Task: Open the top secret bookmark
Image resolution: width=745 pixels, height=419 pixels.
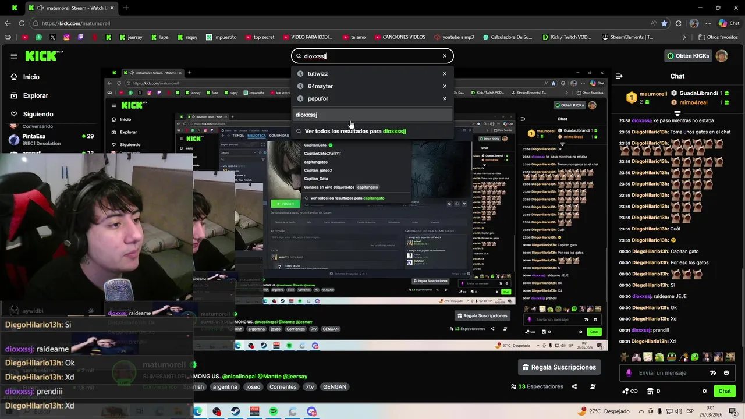Action: tap(260, 37)
